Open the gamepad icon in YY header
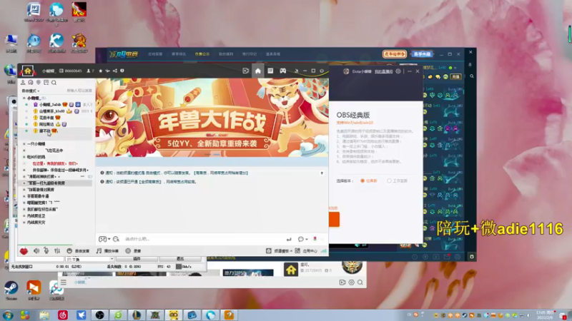This screenshot has width=572, height=321. tap(282, 71)
